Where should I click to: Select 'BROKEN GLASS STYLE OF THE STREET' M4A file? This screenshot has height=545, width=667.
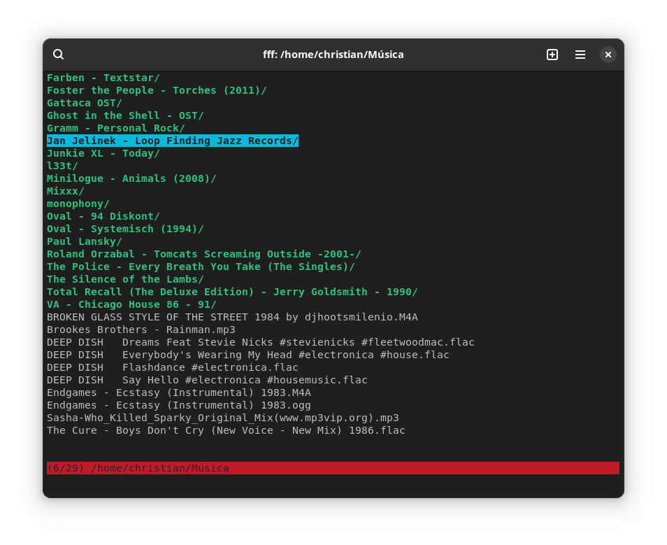[x=232, y=317]
